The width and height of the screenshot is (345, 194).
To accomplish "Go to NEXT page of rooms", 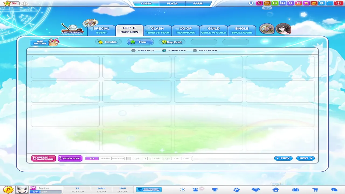I will click(305, 158).
